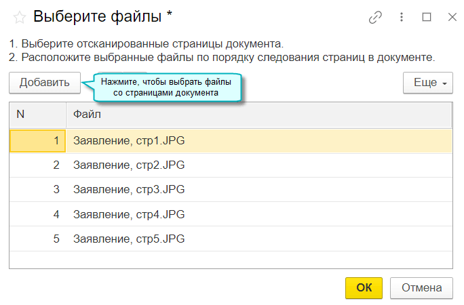Select file Заявление, стр3.JPG
464x305 pixels.
[129, 189]
